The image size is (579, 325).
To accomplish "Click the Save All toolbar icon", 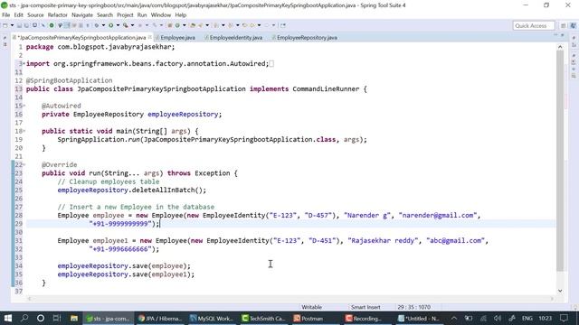I will pos(26,25).
